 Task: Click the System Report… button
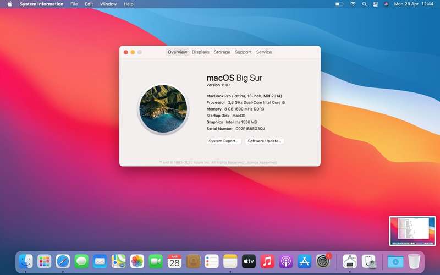[x=224, y=141]
